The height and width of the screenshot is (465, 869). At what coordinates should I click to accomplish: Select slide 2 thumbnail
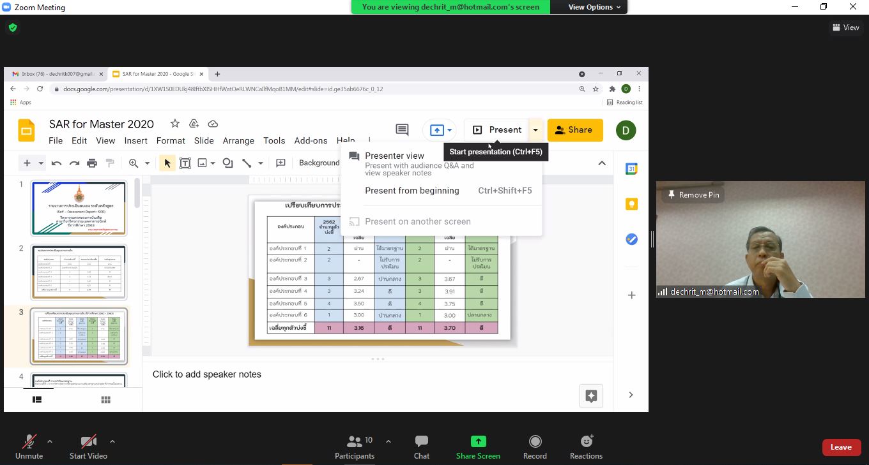tap(79, 272)
